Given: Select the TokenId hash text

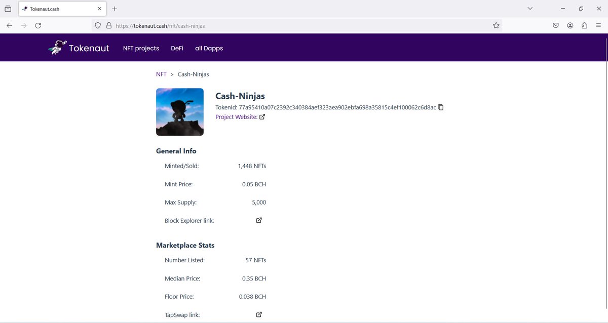Looking at the screenshot, I should 337,107.
